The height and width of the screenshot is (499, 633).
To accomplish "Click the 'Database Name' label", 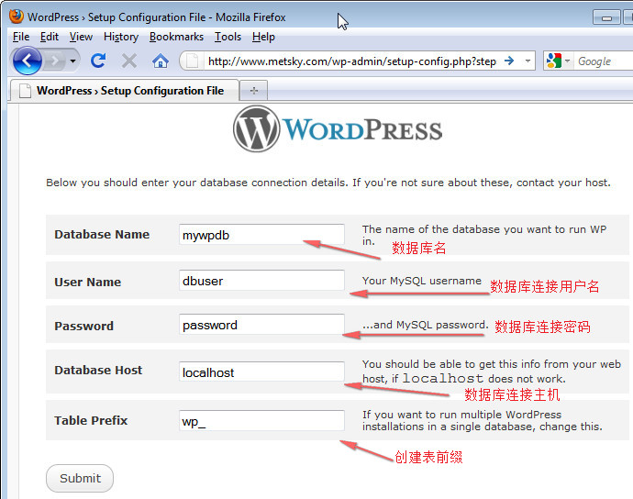I will [102, 235].
